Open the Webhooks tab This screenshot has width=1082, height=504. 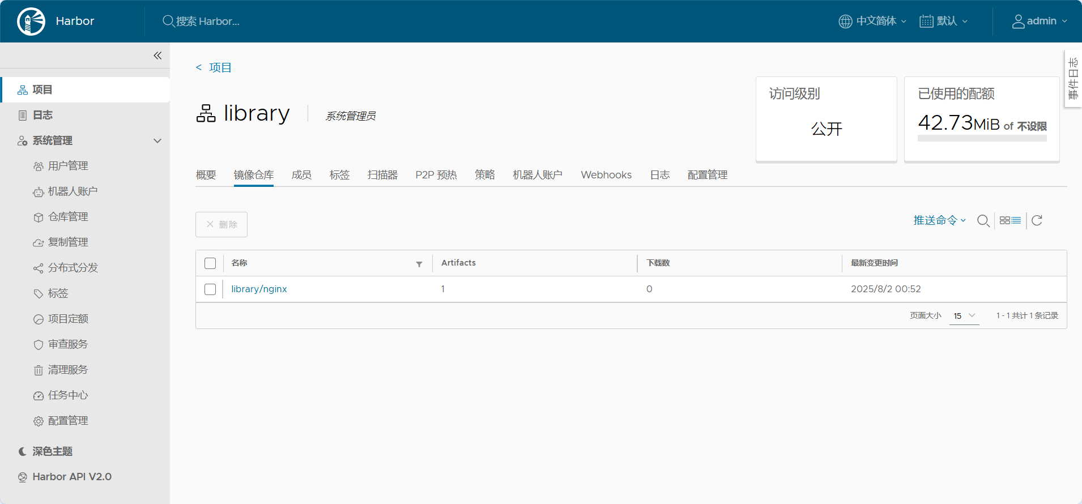(x=606, y=175)
